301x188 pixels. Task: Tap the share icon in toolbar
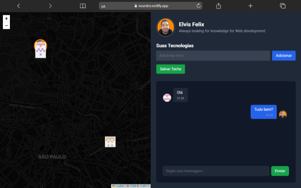[219, 6]
